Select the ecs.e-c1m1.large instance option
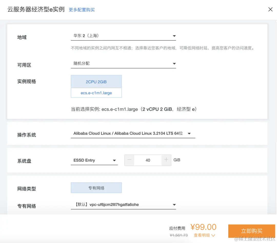Screen dimensions: 277x243 pos(96,93)
